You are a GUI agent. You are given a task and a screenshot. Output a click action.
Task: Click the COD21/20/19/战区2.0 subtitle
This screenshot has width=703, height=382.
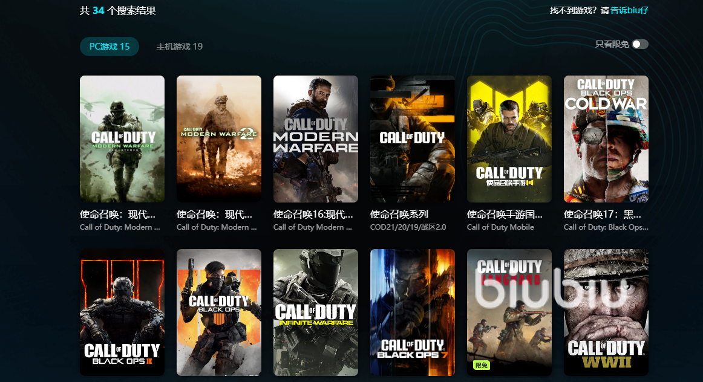pos(408,227)
